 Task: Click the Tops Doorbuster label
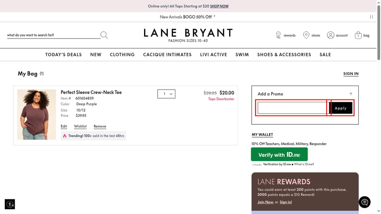pyautogui.click(x=221, y=99)
